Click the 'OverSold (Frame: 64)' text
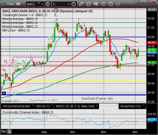The height and width of the screenshot is (135, 158). tap(97, 98)
